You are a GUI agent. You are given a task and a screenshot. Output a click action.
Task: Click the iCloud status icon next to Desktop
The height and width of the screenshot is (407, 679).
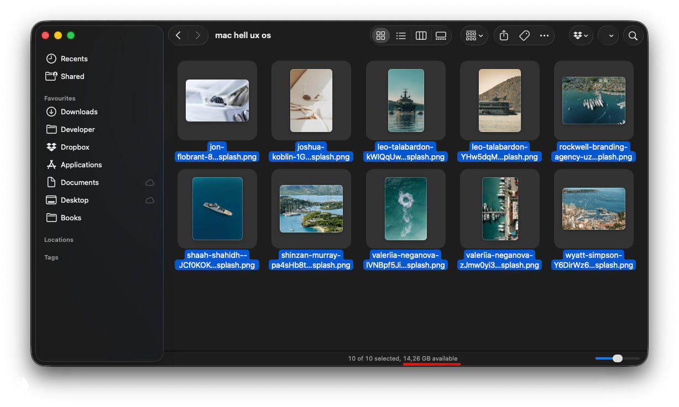(150, 200)
